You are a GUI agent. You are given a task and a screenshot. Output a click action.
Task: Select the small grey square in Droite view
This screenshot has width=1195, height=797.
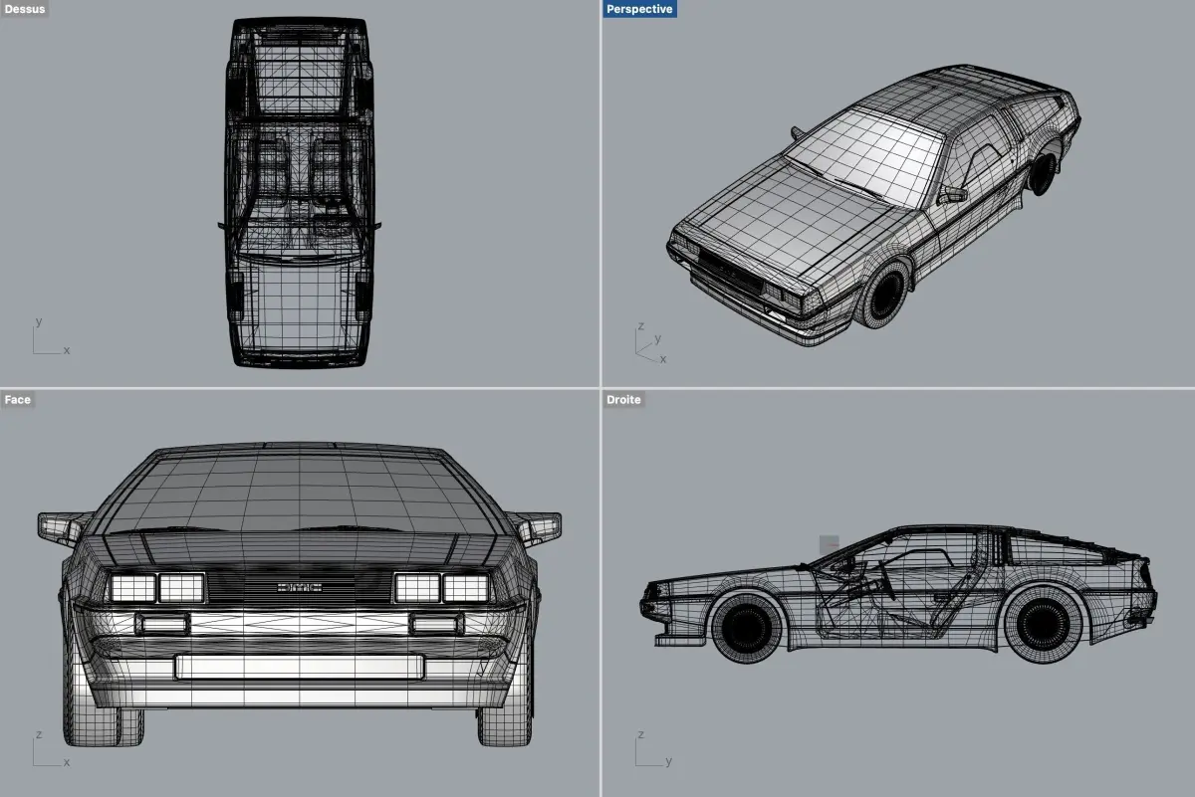pos(829,544)
